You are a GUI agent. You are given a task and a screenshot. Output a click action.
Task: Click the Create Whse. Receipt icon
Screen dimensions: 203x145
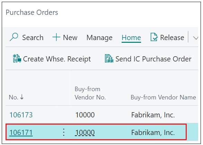tap(17, 59)
